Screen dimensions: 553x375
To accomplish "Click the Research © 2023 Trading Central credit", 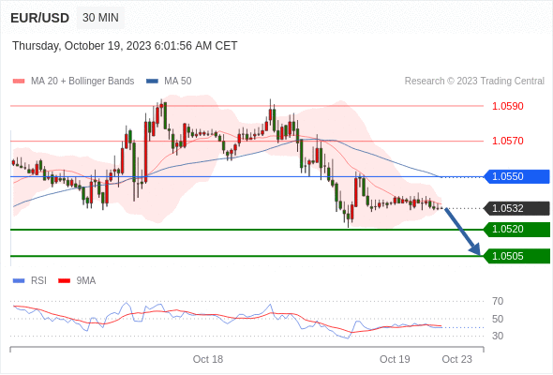I will click(x=474, y=82).
